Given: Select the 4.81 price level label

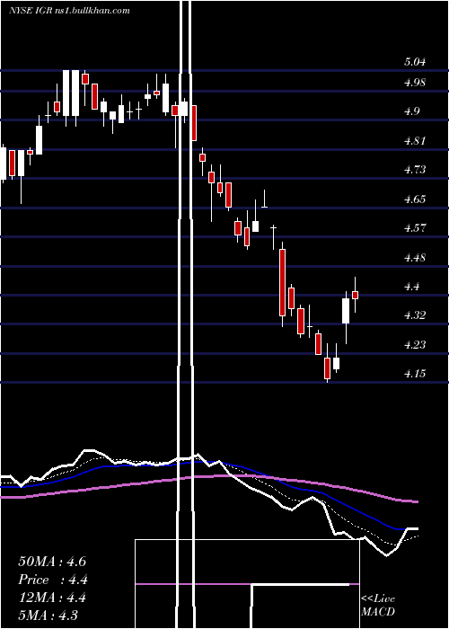Looking at the screenshot, I should pos(415,141).
